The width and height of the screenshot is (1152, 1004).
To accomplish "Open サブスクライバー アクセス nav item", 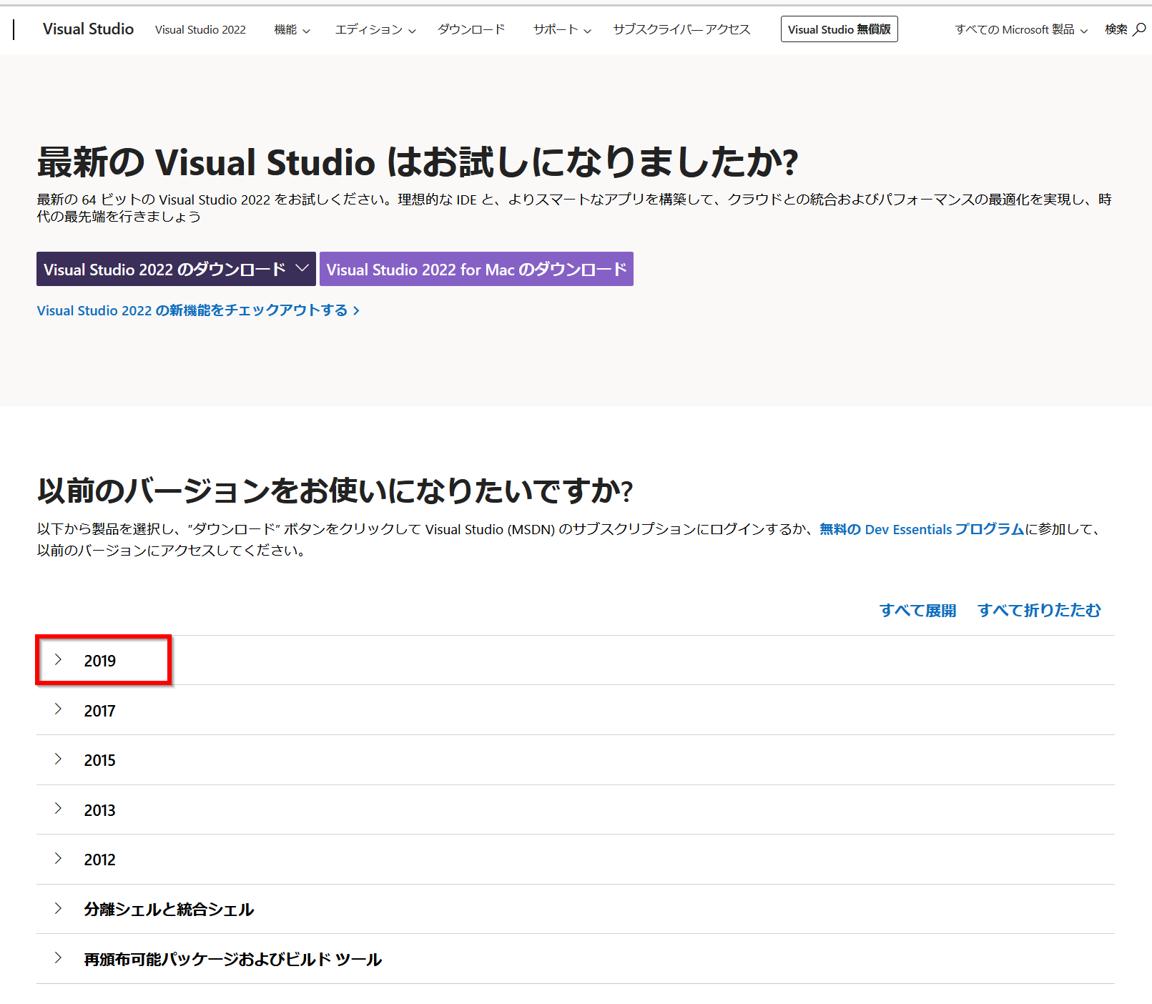I will pyautogui.click(x=681, y=29).
